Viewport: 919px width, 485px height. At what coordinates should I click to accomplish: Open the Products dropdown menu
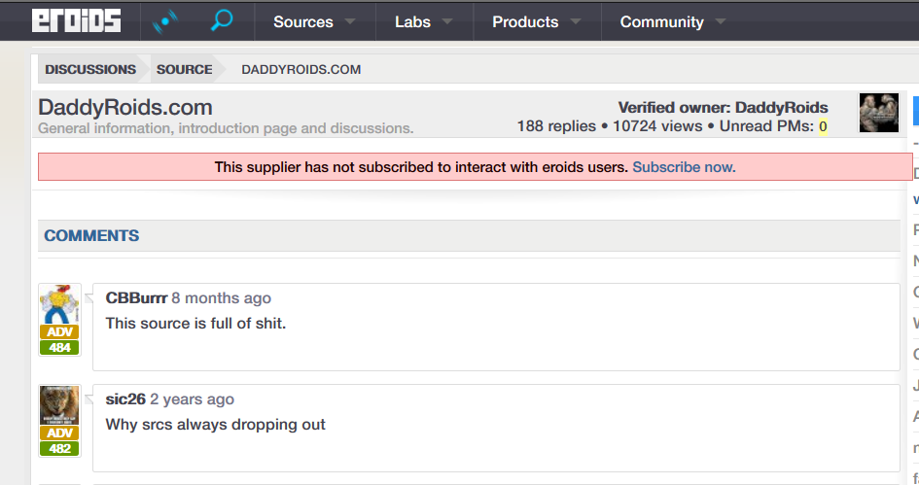coord(536,21)
